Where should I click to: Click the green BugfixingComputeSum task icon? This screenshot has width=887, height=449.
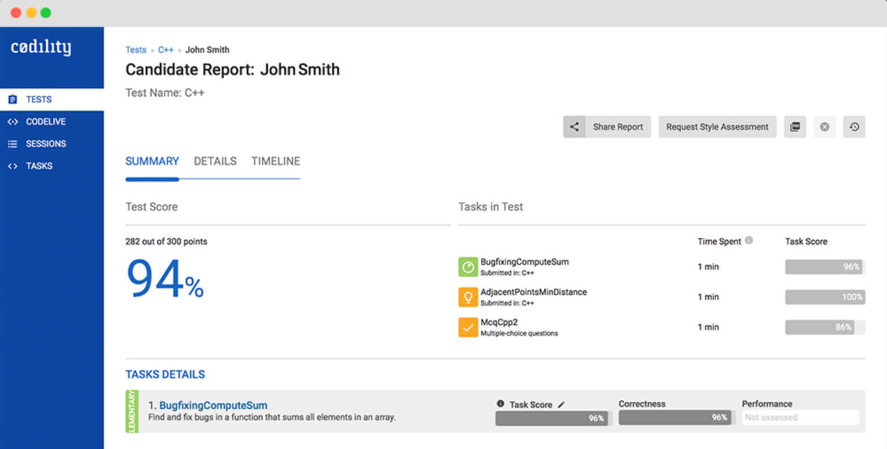468,267
